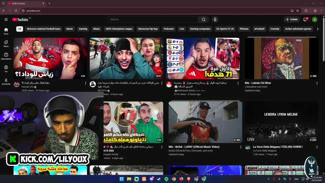Select the Moroccan hip-hop chip
325x183 pixels.
(148, 29)
